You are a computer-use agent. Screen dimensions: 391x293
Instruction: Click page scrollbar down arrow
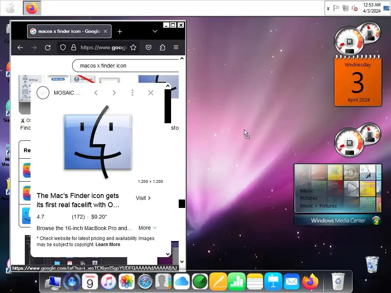(182, 262)
